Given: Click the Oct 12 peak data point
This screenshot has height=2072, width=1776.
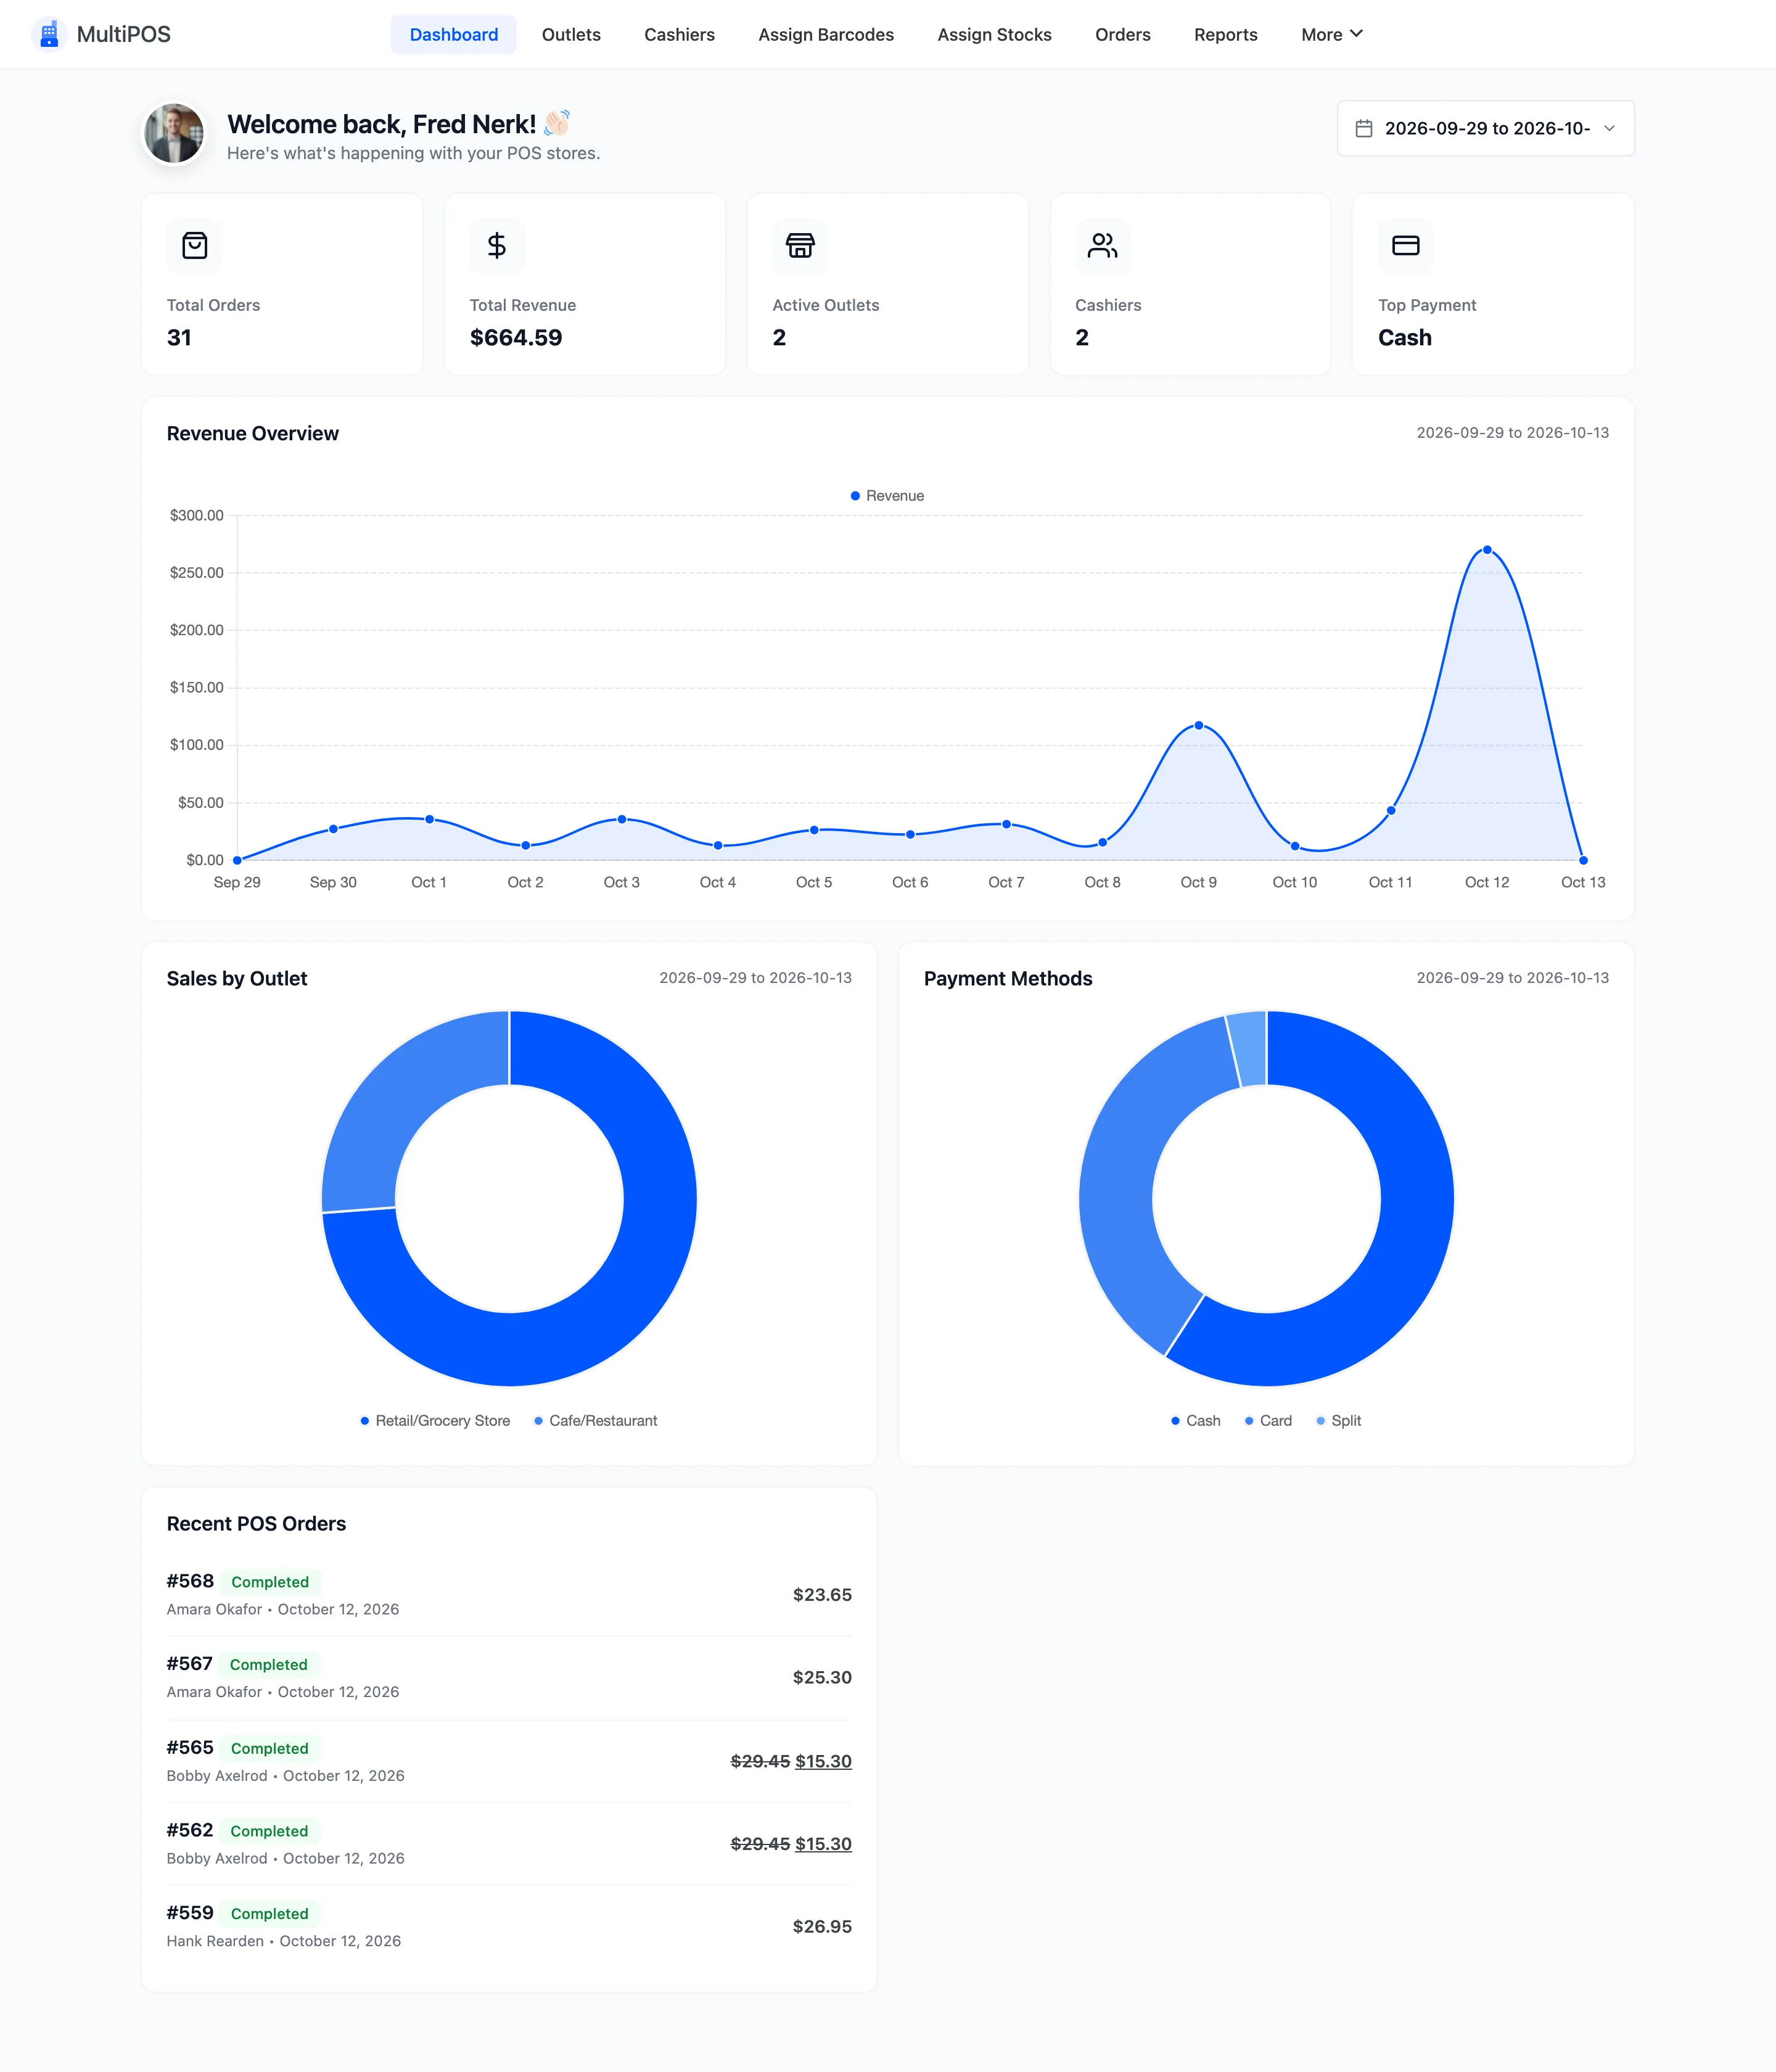Looking at the screenshot, I should coord(1487,550).
